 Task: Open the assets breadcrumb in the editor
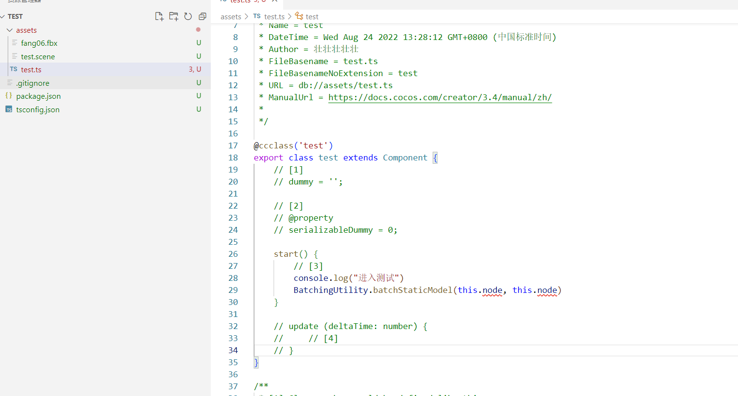point(231,16)
